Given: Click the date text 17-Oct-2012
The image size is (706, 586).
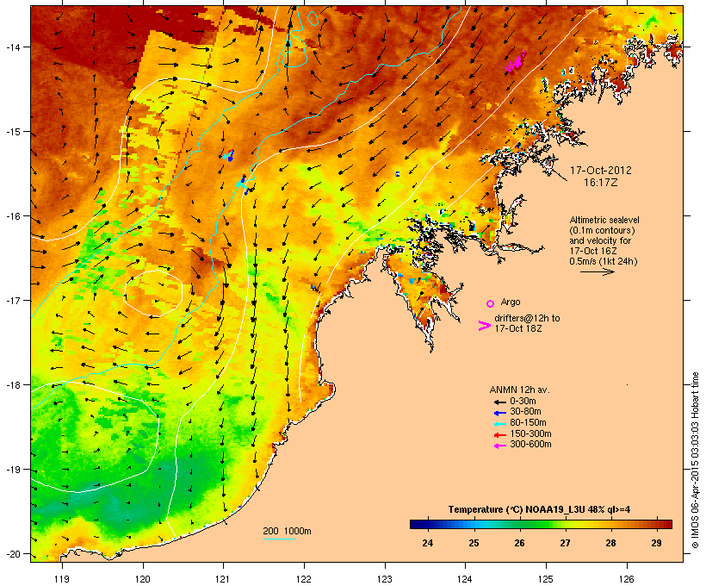Looking at the screenshot, I should (x=601, y=171).
